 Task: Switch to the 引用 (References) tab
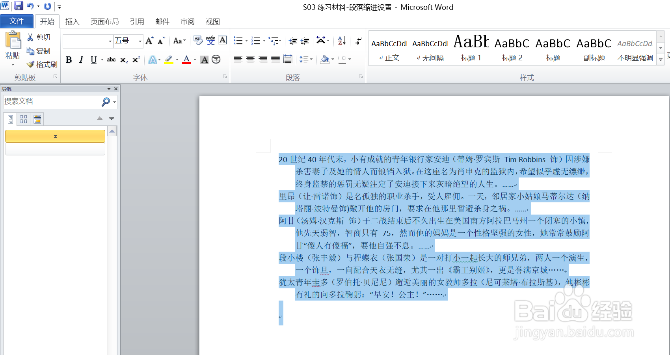click(x=137, y=22)
